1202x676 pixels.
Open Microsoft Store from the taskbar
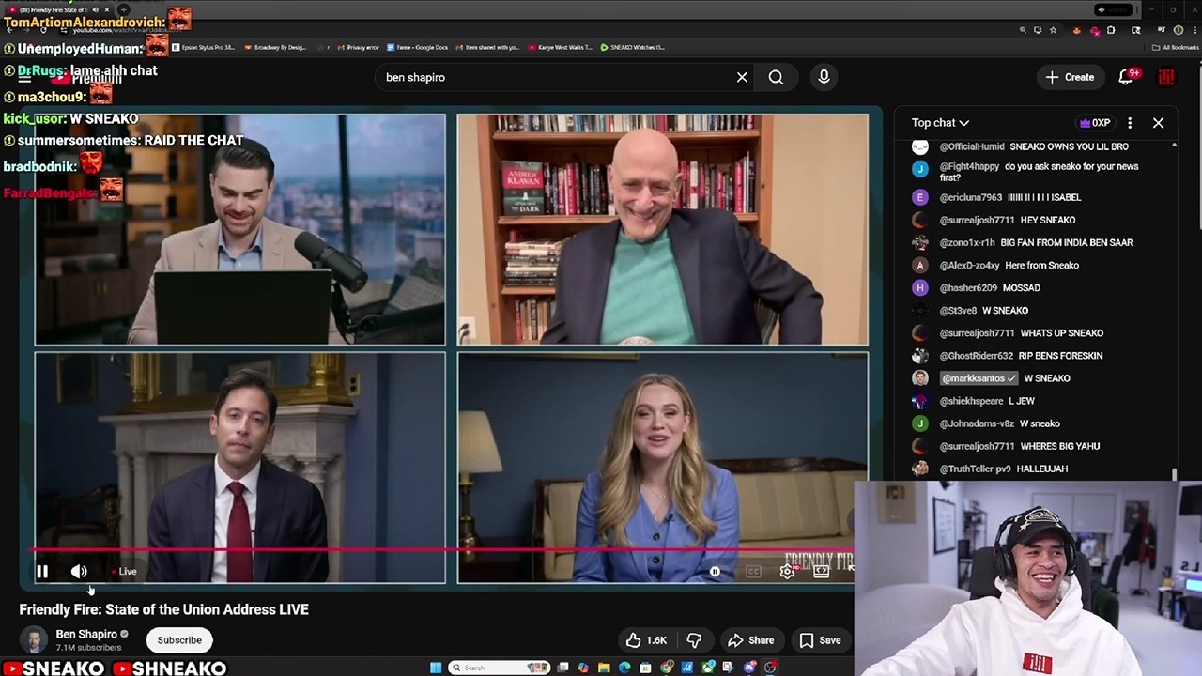tap(645, 668)
